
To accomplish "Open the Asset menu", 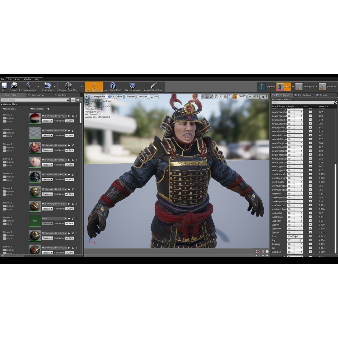I will pyautogui.click(x=18, y=79).
